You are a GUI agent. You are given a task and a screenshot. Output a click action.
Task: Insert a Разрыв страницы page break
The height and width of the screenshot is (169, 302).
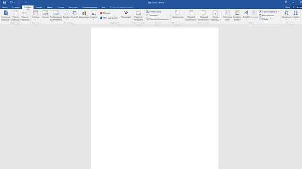click(x=25, y=15)
